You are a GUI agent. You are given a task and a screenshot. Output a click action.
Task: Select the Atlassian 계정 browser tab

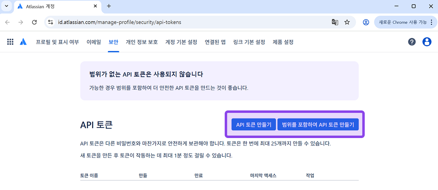click(x=57, y=6)
